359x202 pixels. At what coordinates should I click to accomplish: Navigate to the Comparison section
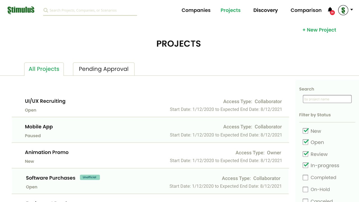(306, 10)
